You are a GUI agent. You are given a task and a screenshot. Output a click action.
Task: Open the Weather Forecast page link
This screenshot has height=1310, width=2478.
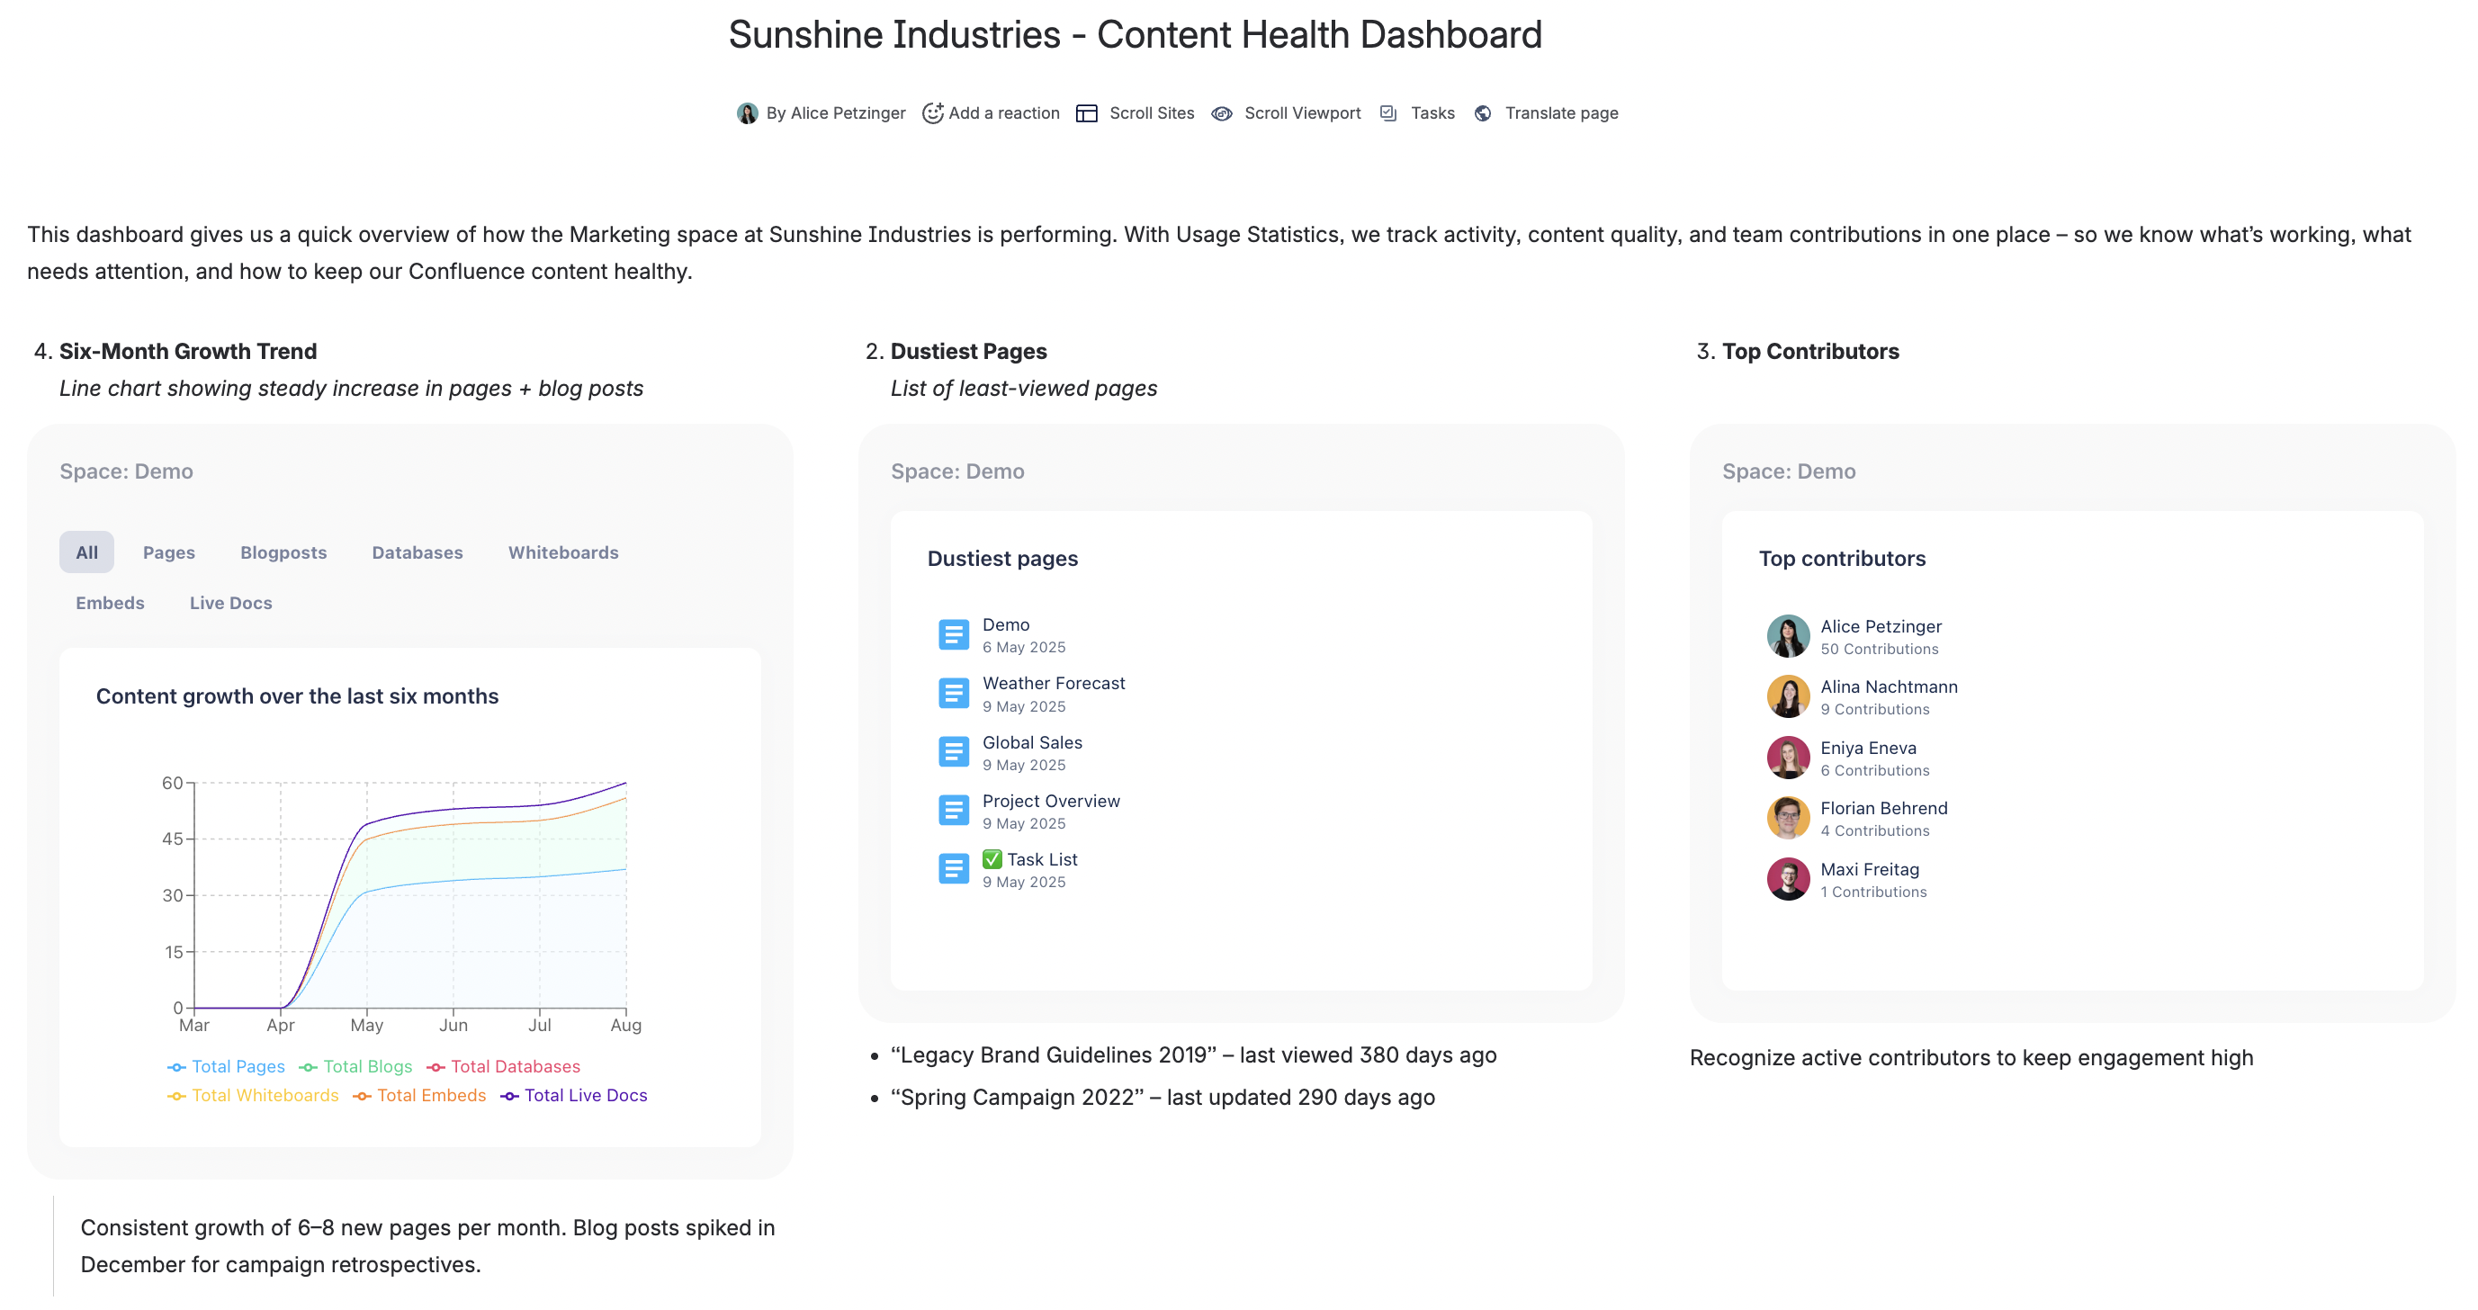pos(1054,684)
